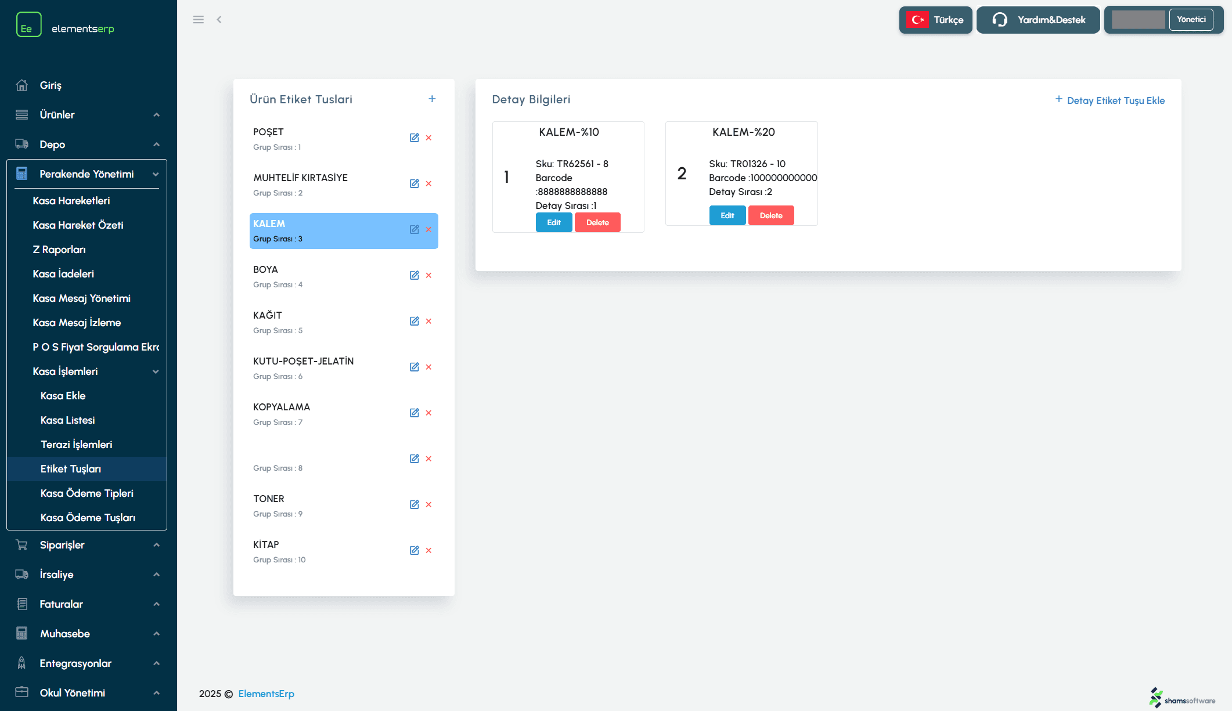1232x711 pixels.
Task: Open the Türkçe language selector
Action: 935,20
